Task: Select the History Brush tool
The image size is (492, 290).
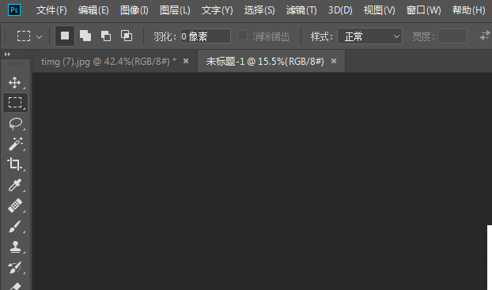Action: point(15,268)
